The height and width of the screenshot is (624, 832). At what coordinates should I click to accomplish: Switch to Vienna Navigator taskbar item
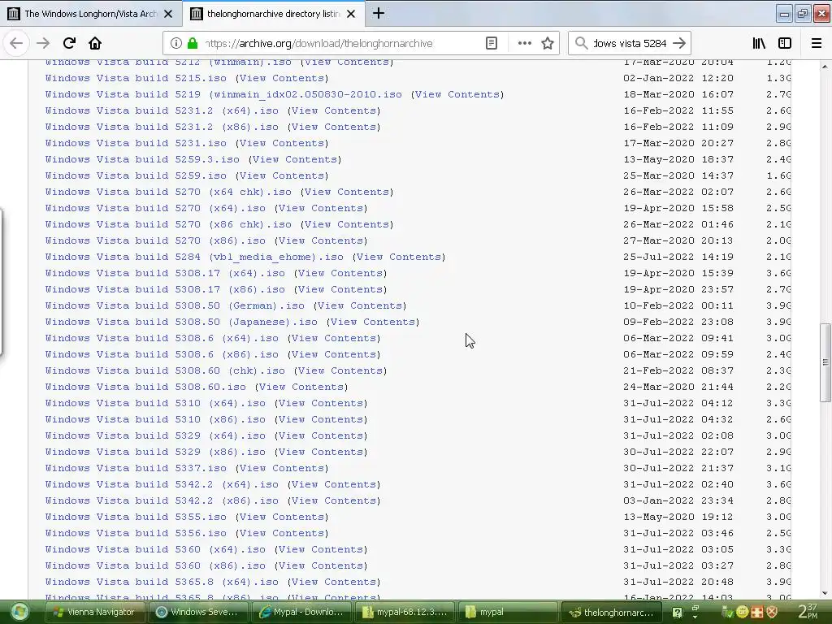pyautogui.click(x=94, y=612)
